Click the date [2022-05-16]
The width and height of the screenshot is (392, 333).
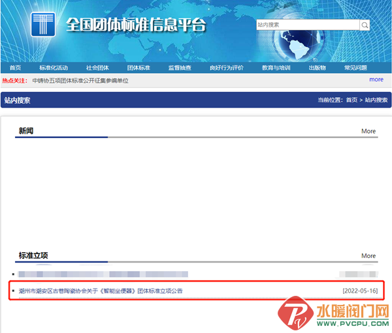pyautogui.click(x=360, y=291)
